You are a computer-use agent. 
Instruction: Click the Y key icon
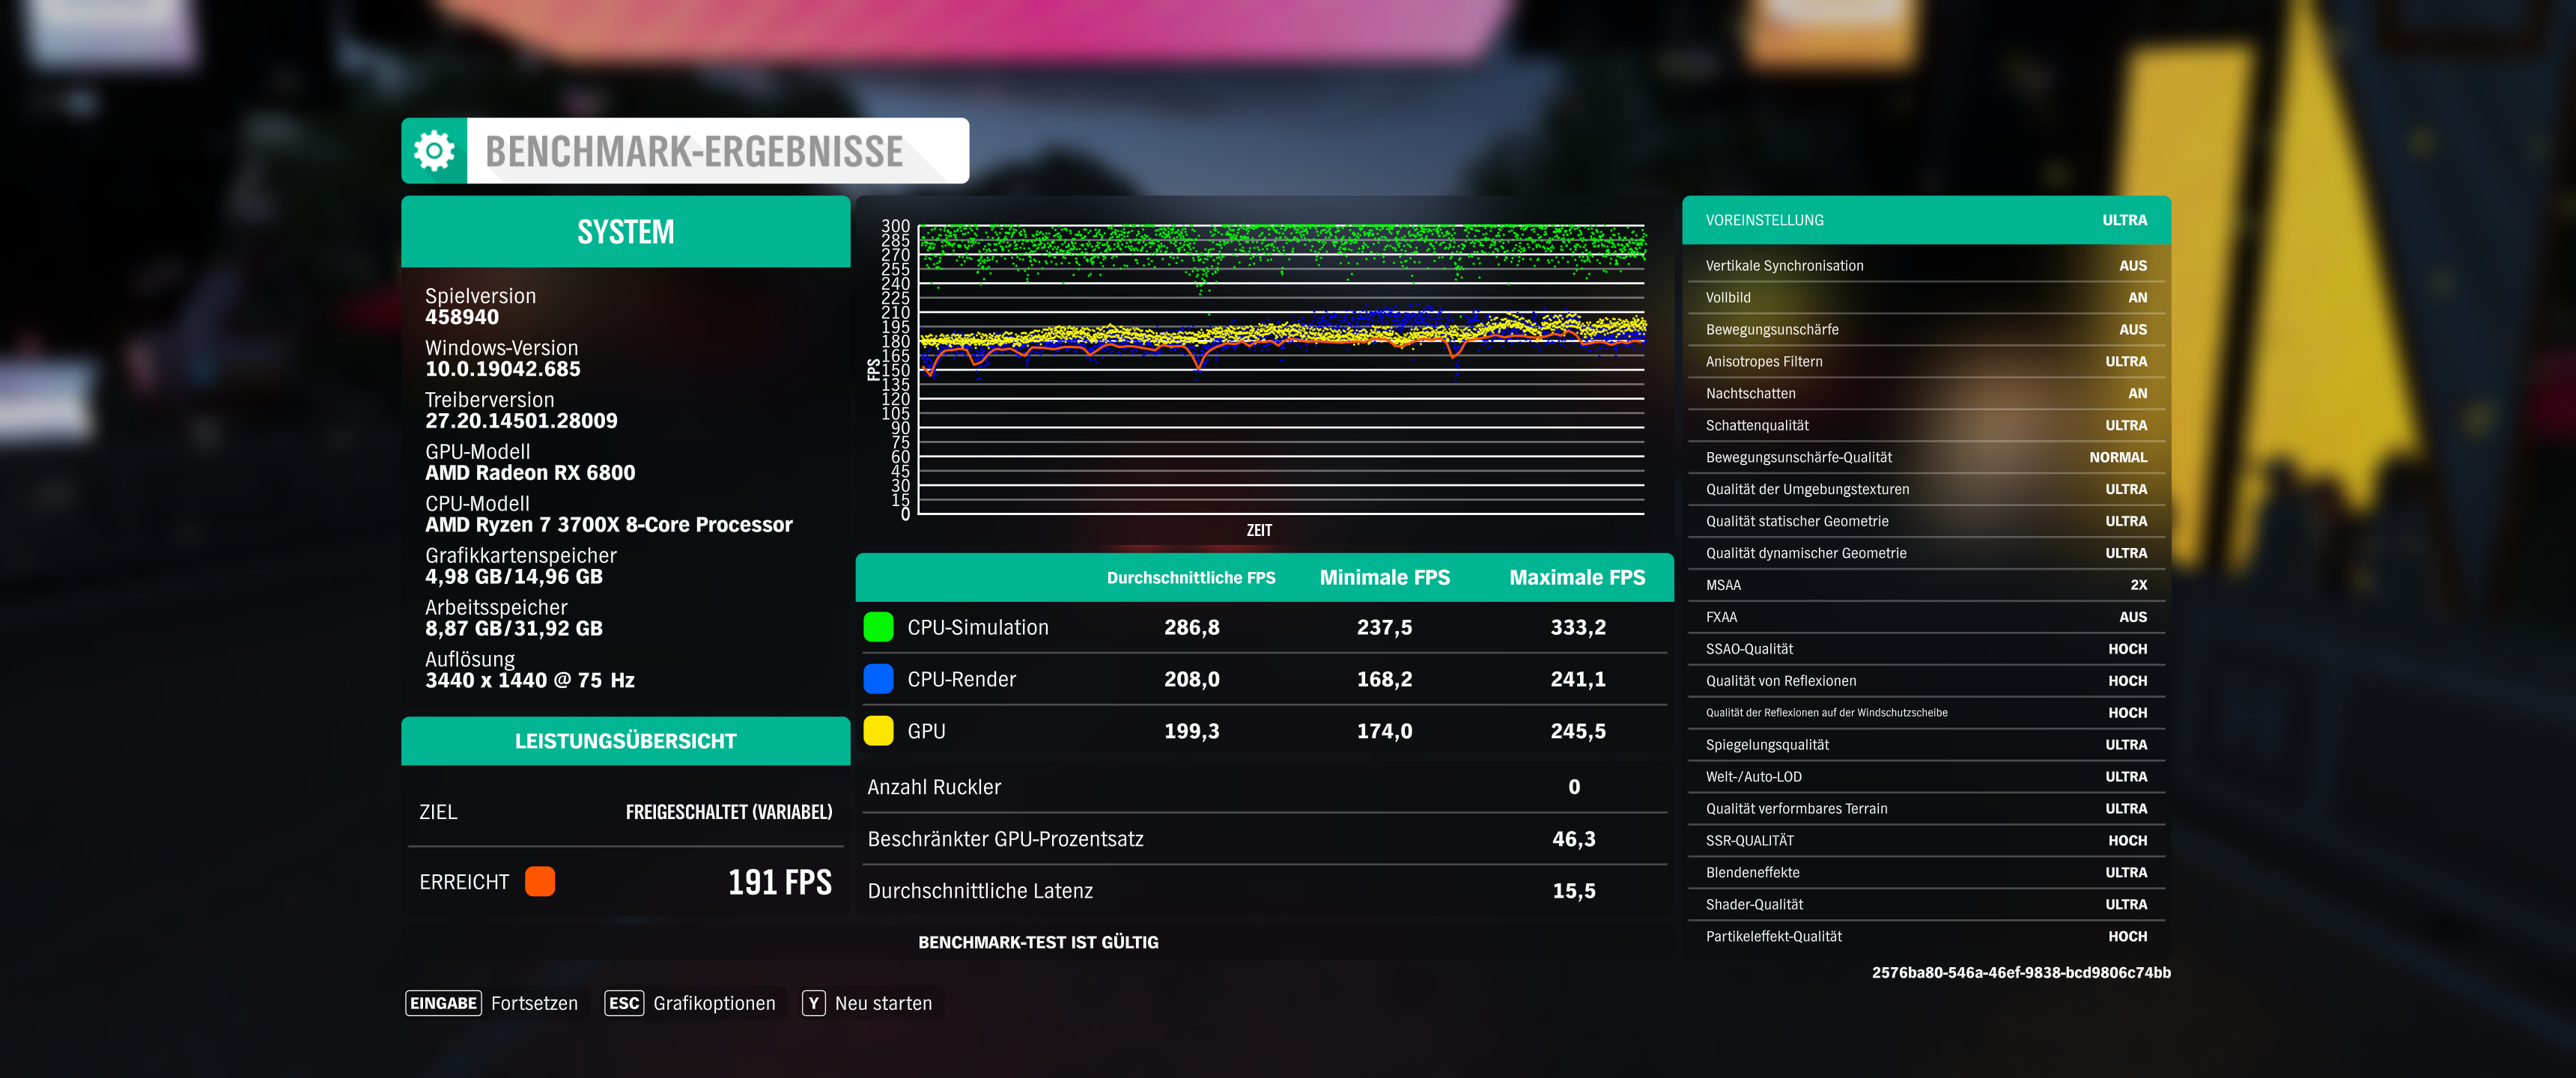(x=813, y=1003)
